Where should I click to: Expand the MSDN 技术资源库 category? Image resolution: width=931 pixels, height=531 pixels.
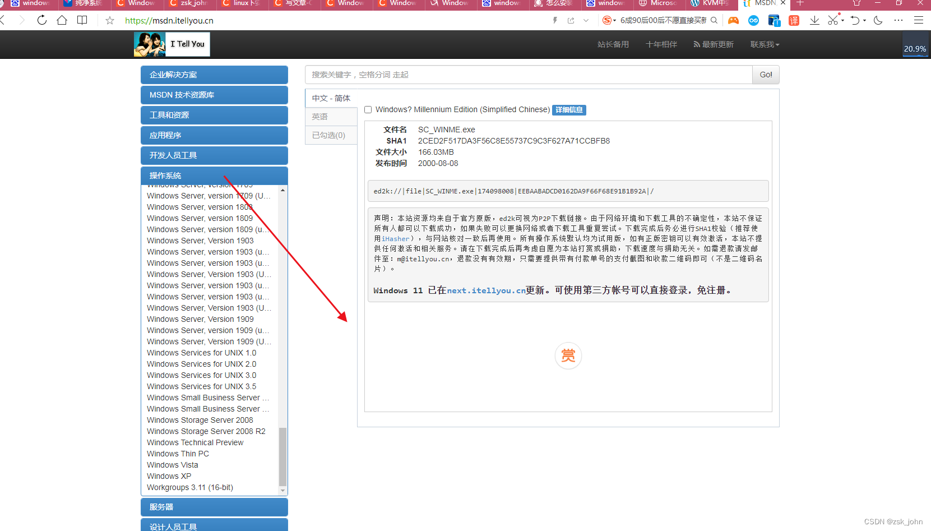click(214, 95)
